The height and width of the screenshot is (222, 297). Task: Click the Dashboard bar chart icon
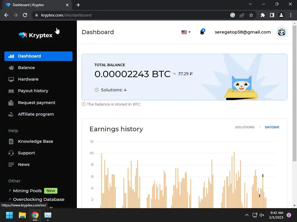coord(11,56)
